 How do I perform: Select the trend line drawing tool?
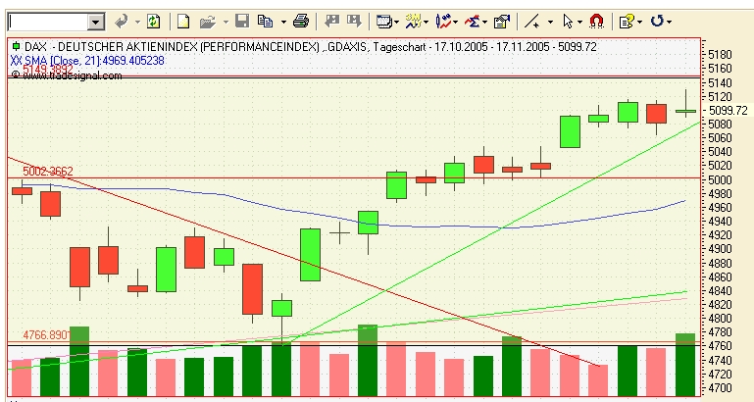coord(531,22)
